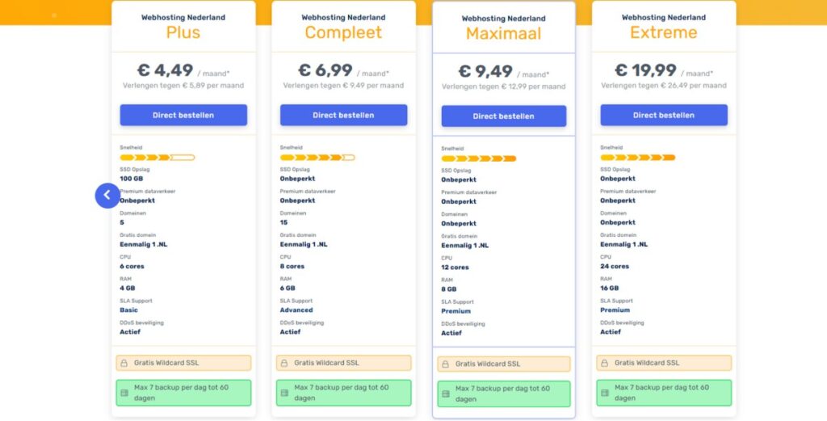
Task: Order the Extreme plan with Direct bestellen
Action: (663, 115)
